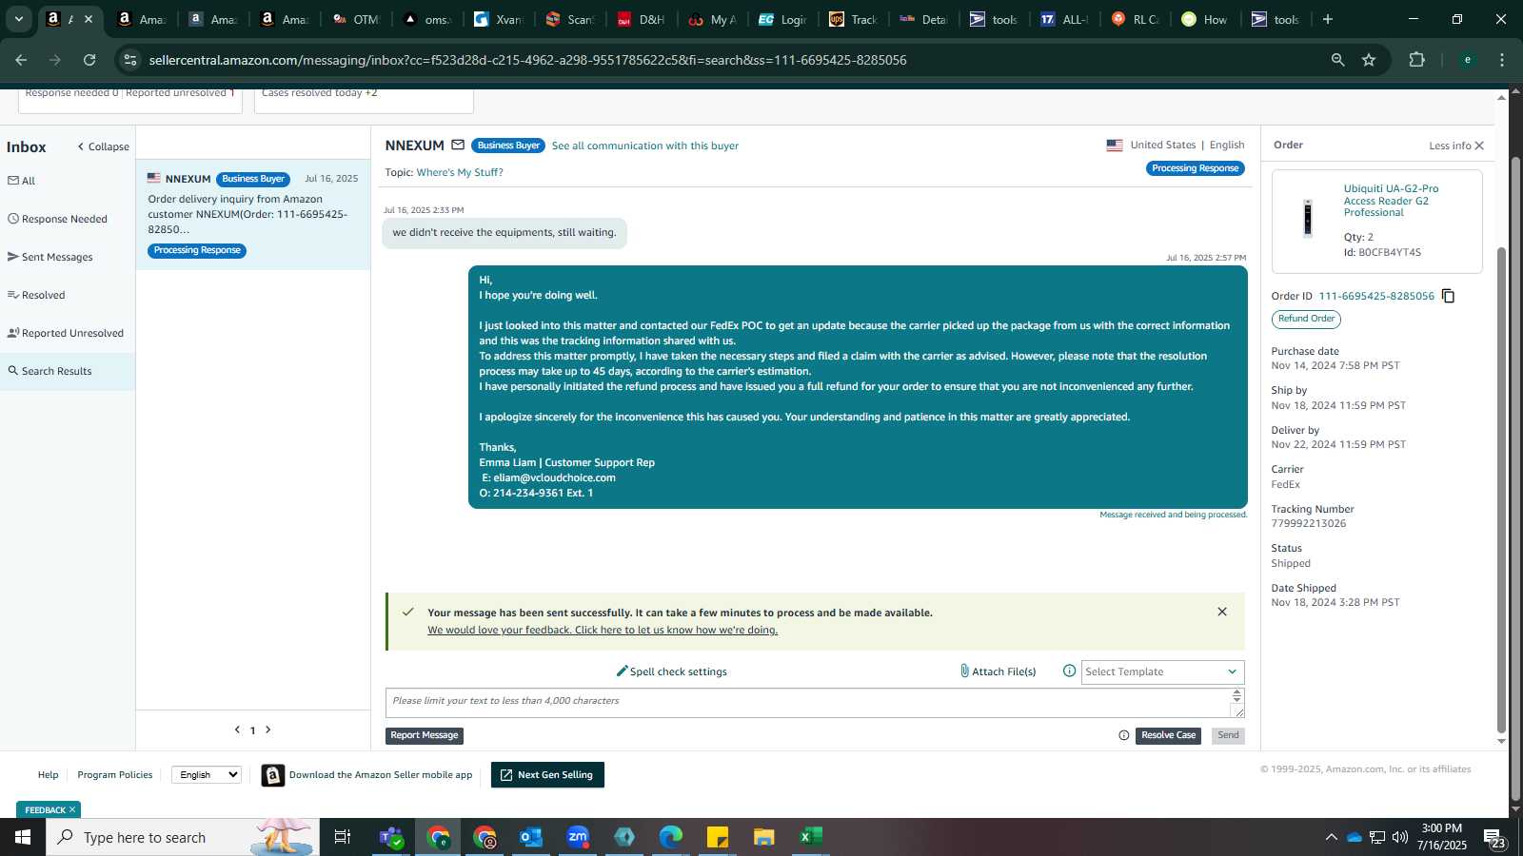The image size is (1523, 856).
Task: Open the Where's My Stuff? topic link
Action: click(460, 172)
